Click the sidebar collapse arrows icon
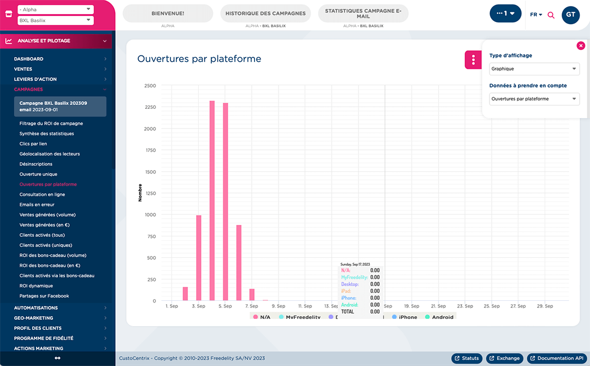The width and height of the screenshot is (590, 366). point(57,358)
